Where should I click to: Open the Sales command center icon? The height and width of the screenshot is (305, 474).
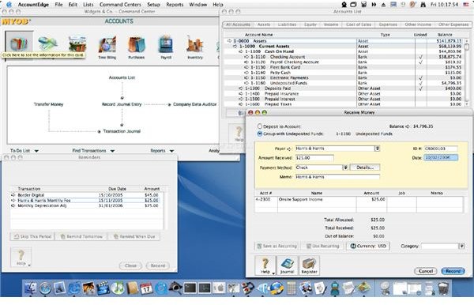tap(77, 44)
